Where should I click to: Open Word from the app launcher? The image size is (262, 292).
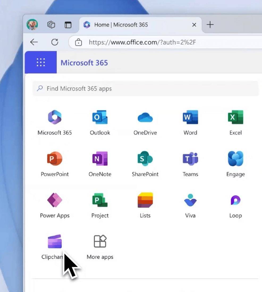[190, 122]
